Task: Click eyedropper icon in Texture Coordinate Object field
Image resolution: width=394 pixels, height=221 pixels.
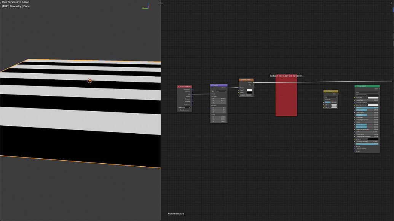Action: coord(190,107)
